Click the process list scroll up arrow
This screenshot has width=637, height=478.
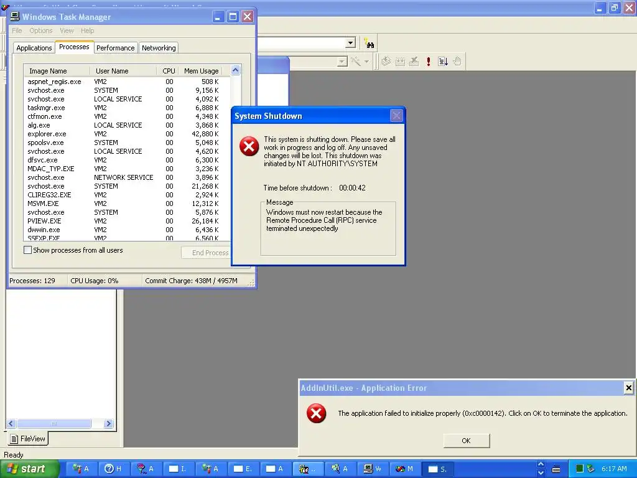pos(236,70)
